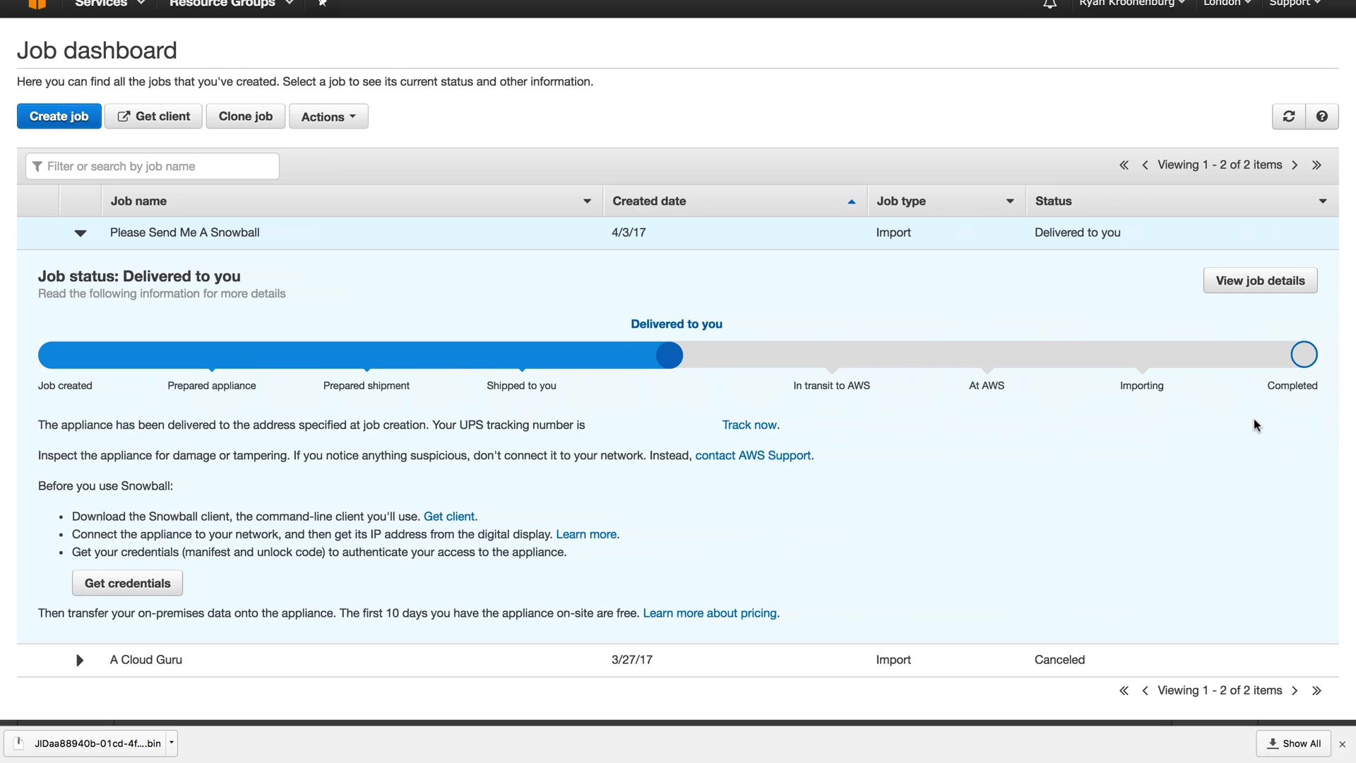
Task: Close the downloads bar
Action: [1343, 744]
